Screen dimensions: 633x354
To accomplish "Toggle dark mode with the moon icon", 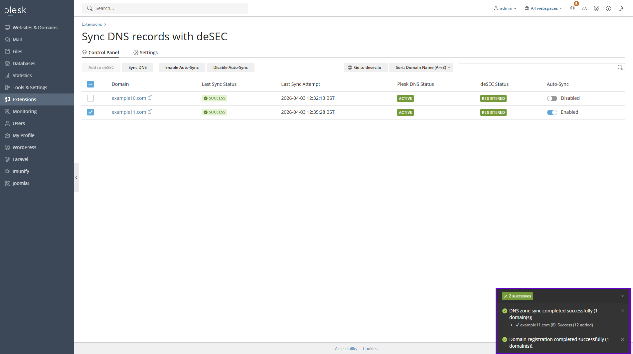I will 620,8.
